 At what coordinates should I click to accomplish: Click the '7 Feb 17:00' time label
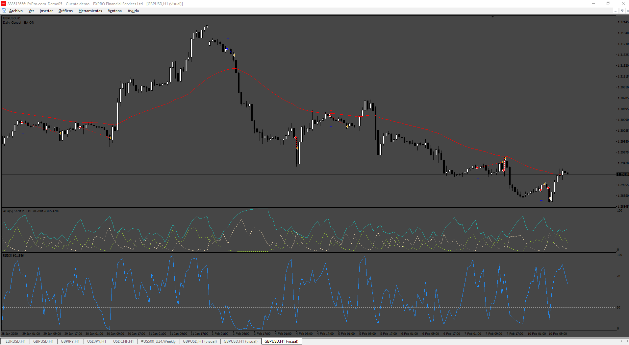(515, 334)
